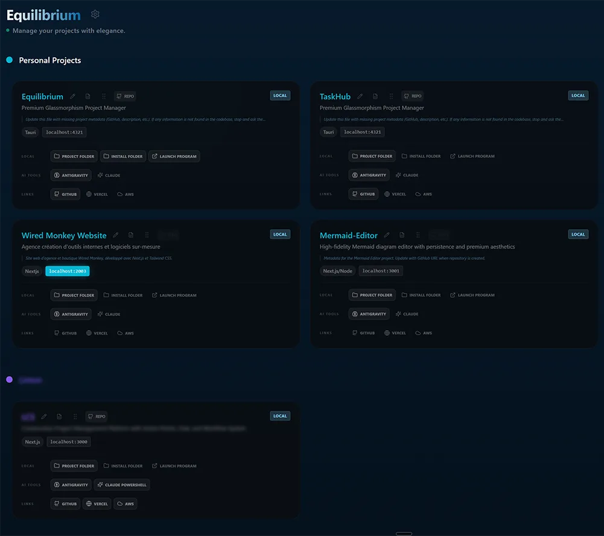The width and height of the screenshot is (604, 536).
Task: Open Install Folder on the Equilibrium card
Action: pyautogui.click(x=123, y=156)
